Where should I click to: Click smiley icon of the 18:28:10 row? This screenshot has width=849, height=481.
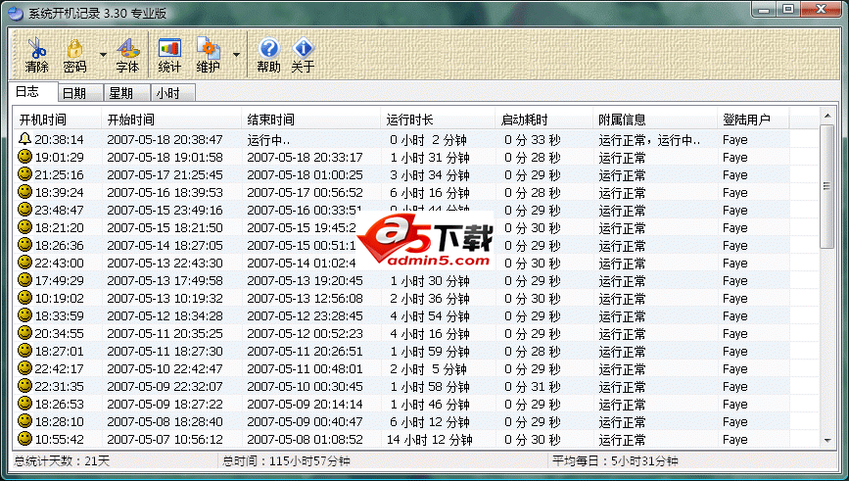coord(24,421)
